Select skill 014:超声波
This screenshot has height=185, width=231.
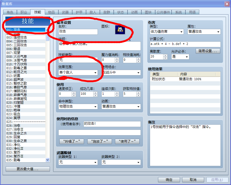tap(26, 79)
